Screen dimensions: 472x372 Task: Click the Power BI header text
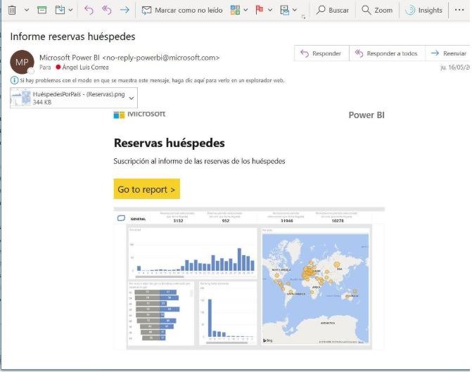(366, 115)
